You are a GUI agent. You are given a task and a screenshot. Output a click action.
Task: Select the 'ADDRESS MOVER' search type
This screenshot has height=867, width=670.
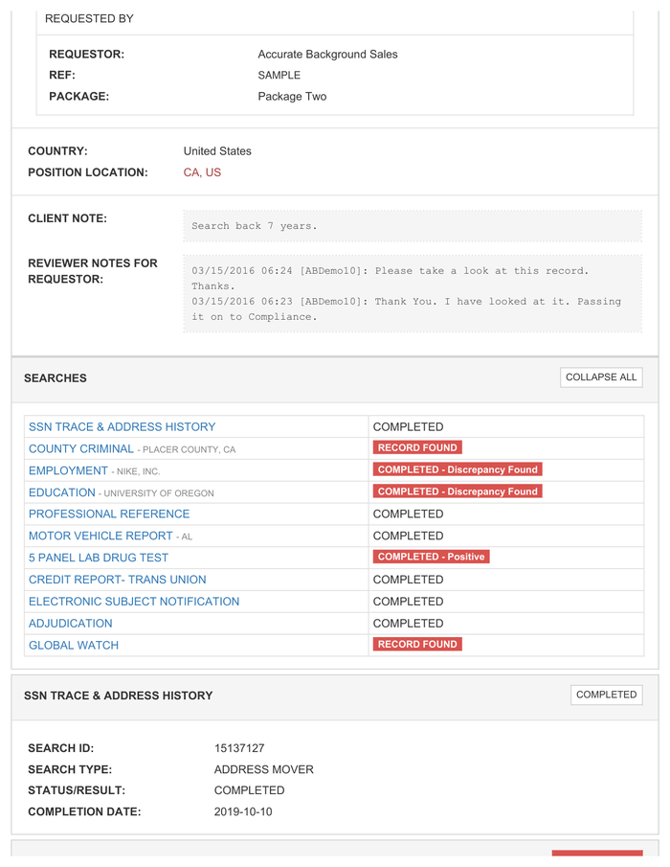point(263,769)
